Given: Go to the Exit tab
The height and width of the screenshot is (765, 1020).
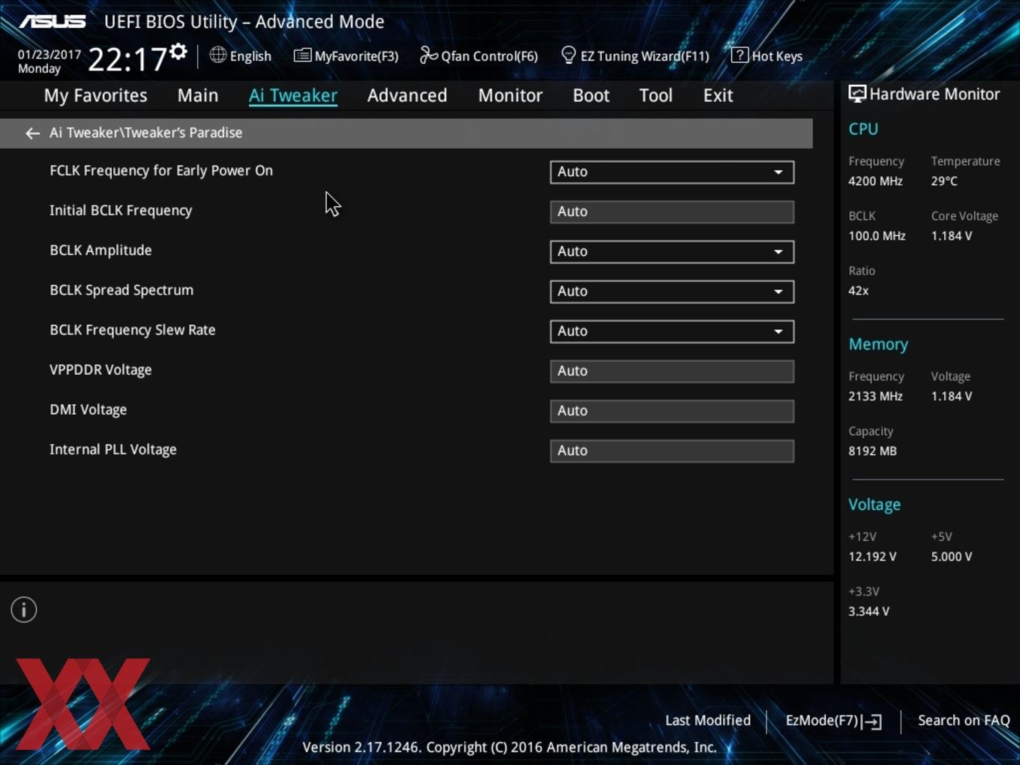Looking at the screenshot, I should [718, 95].
